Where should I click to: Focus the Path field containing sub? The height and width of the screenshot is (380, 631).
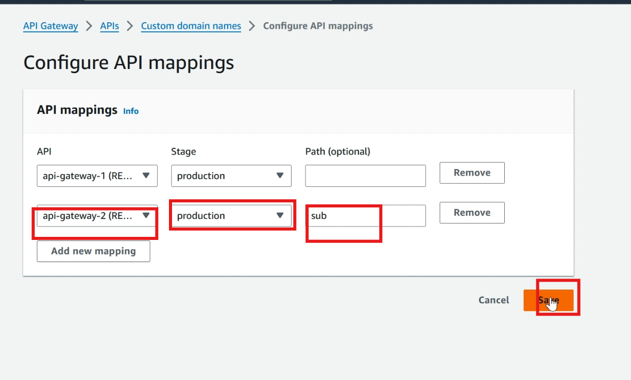pyautogui.click(x=366, y=216)
